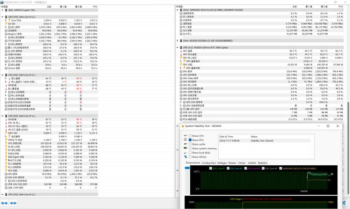The image size is (350, 209).
Task: Collapse the CPU group containing TJMAX row
Action: (2, 75)
